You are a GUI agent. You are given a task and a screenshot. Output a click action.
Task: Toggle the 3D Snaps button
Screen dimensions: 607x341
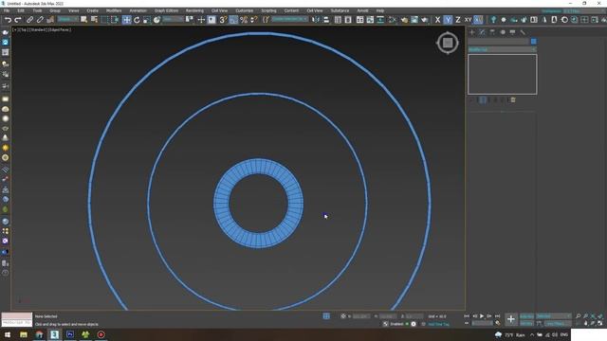click(x=223, y=20)
